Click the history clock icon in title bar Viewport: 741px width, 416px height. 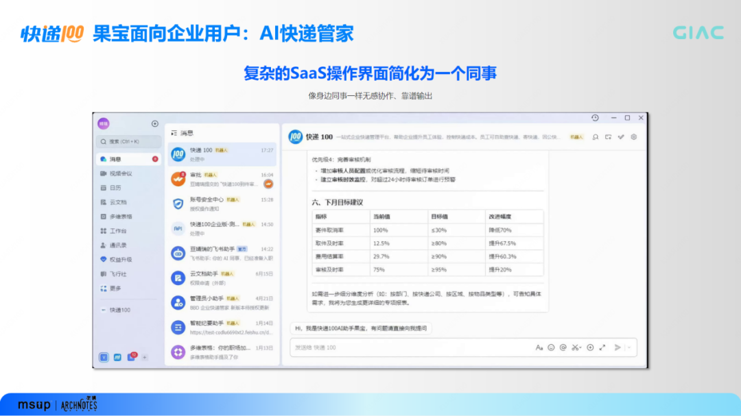tap(595, 118)
